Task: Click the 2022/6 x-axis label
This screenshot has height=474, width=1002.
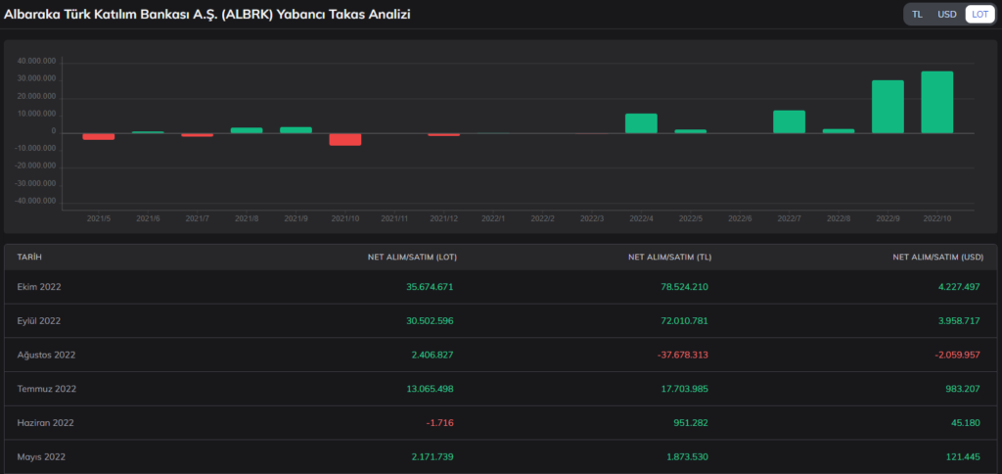Action: coord(740,218)
